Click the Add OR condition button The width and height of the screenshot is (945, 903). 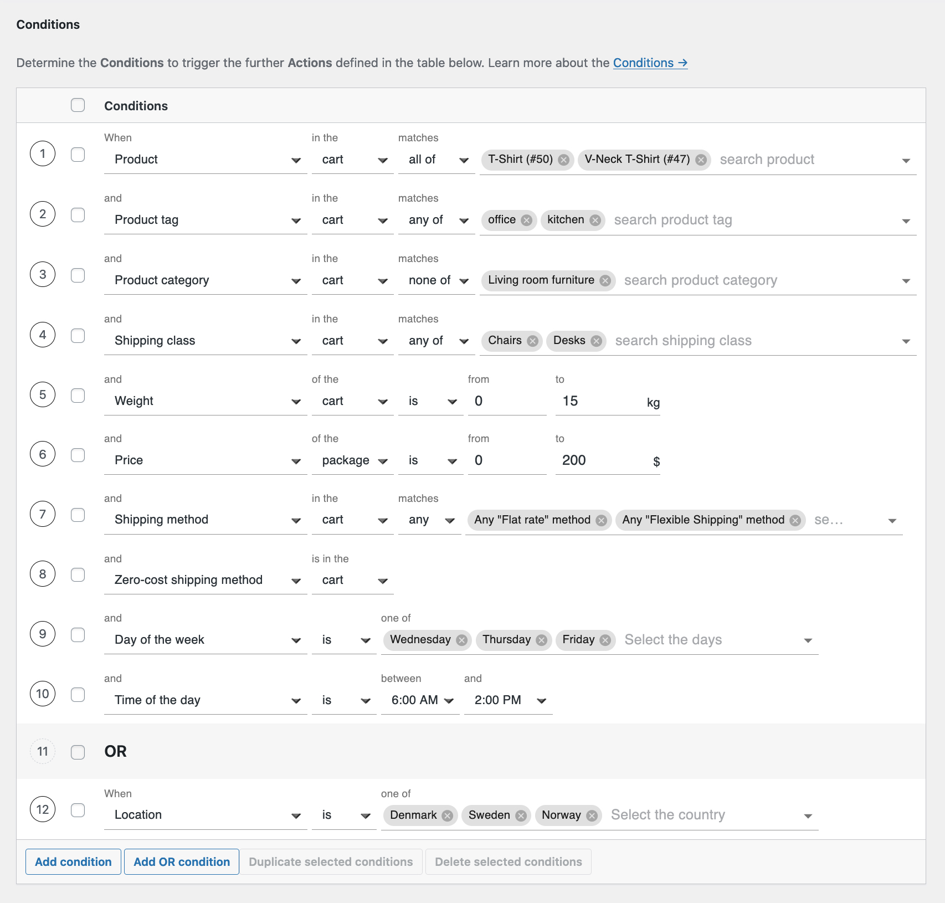click(181, 861)
